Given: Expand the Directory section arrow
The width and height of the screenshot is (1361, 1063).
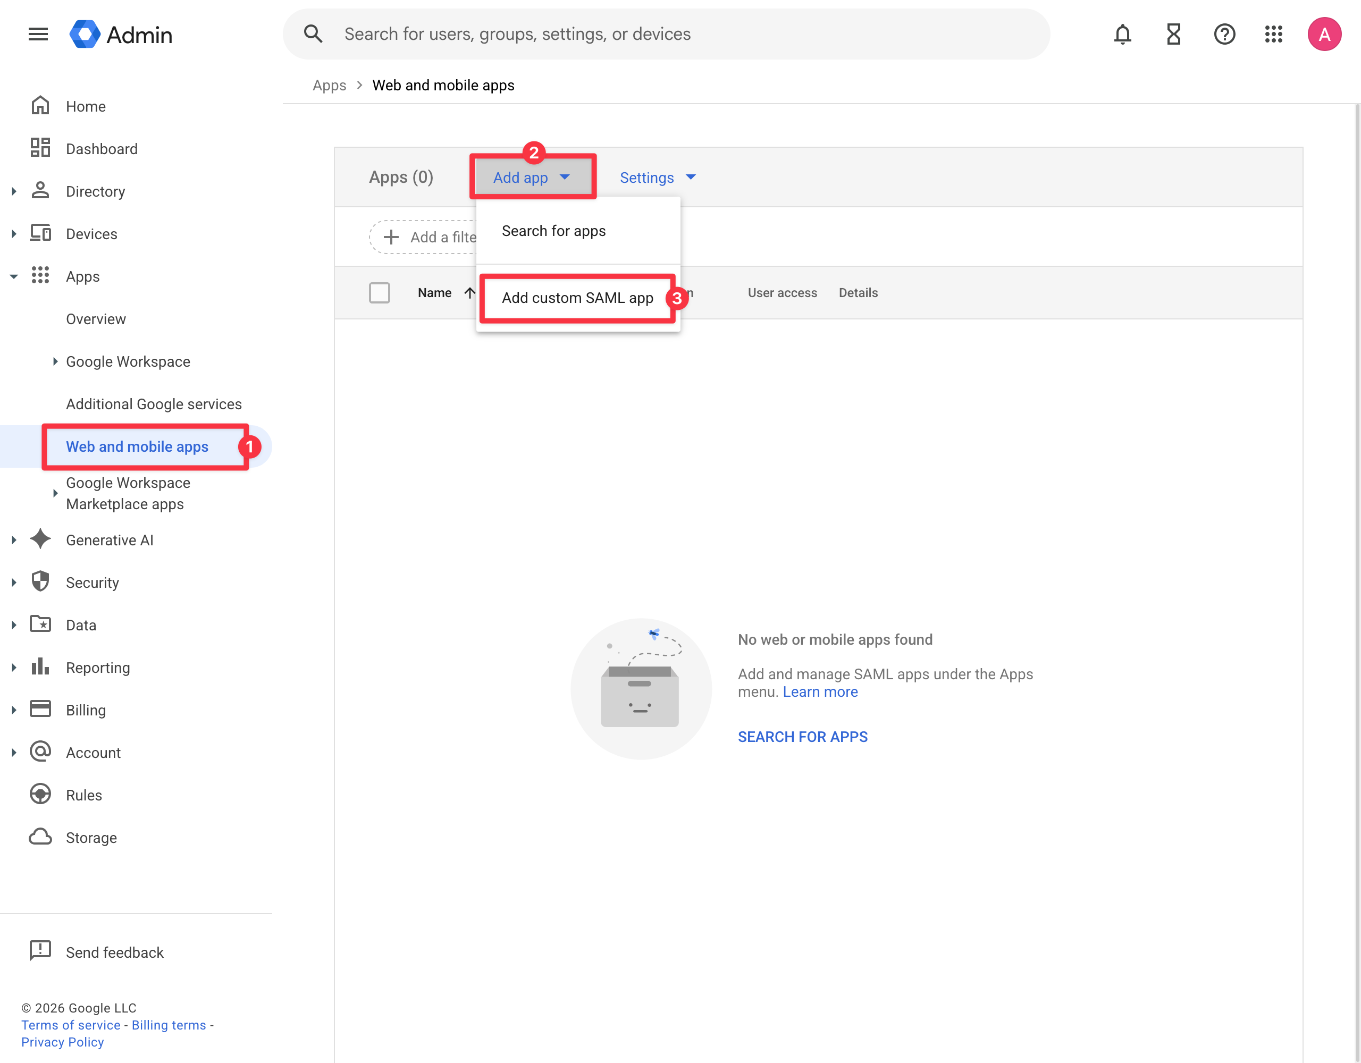Looking at the screenshot, I should pos(14,191).
